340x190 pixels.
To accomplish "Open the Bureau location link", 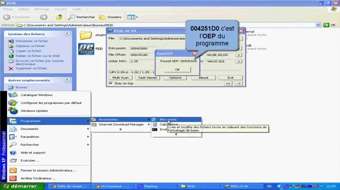I will tap(21, 87).
